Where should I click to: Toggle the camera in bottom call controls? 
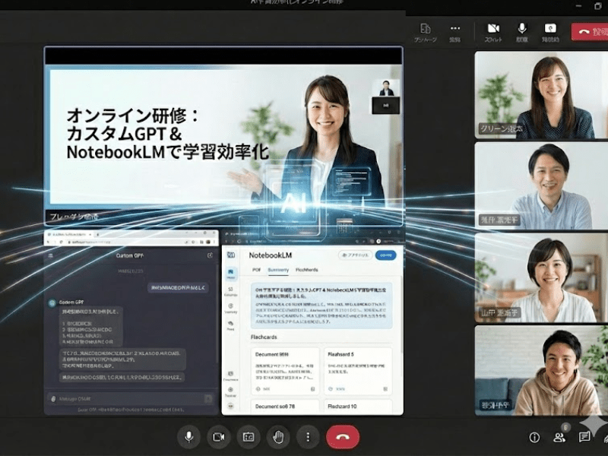[219, 436]
